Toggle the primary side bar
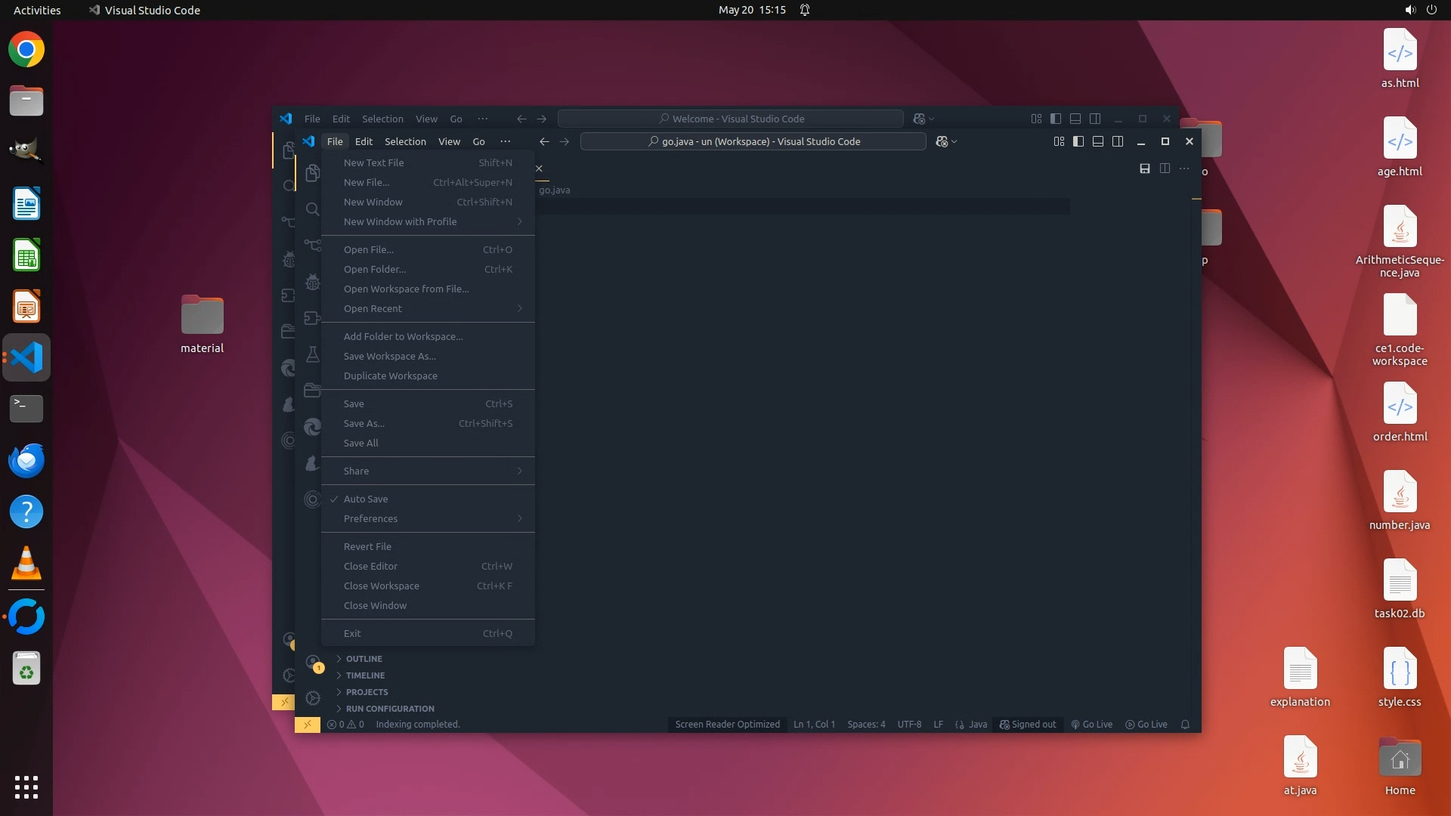Screen dimensions: 1451x816 [1078, 141]
